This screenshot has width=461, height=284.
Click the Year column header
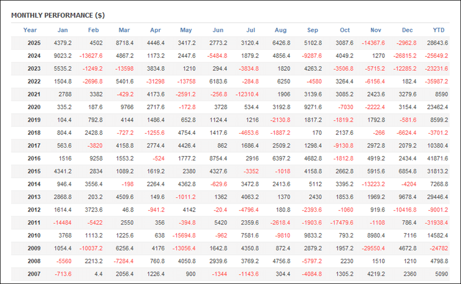click(x=30, y=30)
